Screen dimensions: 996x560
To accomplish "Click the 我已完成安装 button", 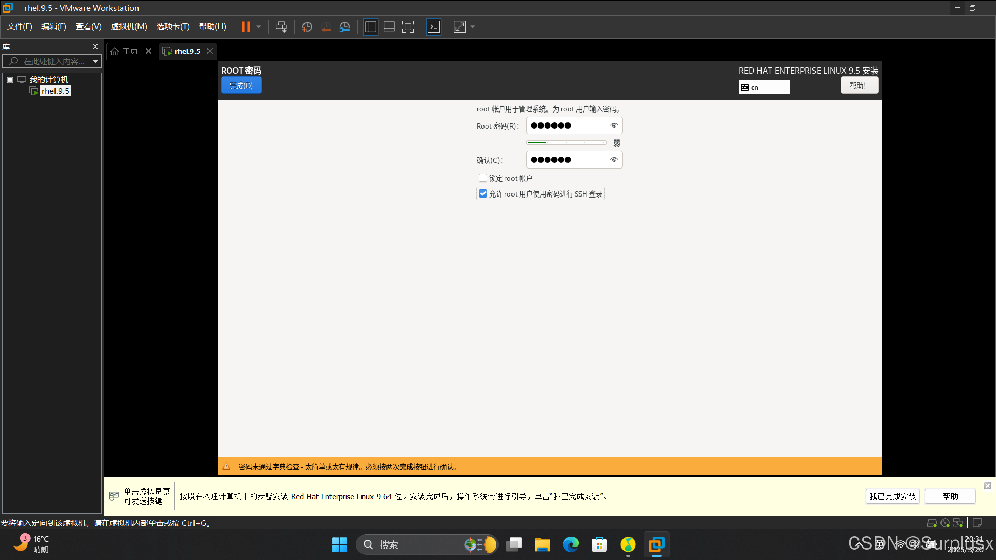I will [x=892, y=496].
